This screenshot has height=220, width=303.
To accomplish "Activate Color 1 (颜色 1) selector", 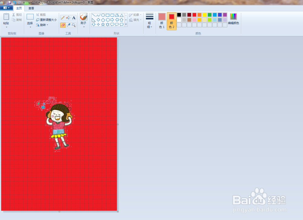I will 162,21.
